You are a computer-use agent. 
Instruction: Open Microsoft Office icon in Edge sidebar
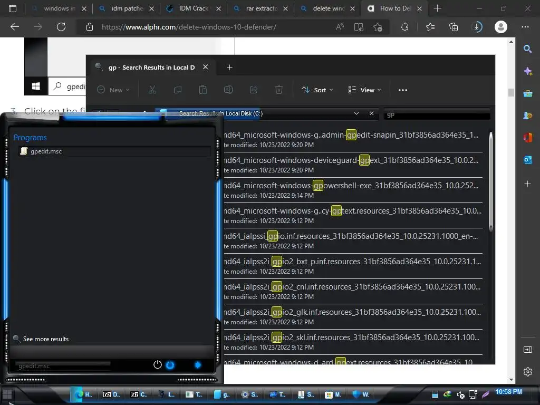(527, 138)
